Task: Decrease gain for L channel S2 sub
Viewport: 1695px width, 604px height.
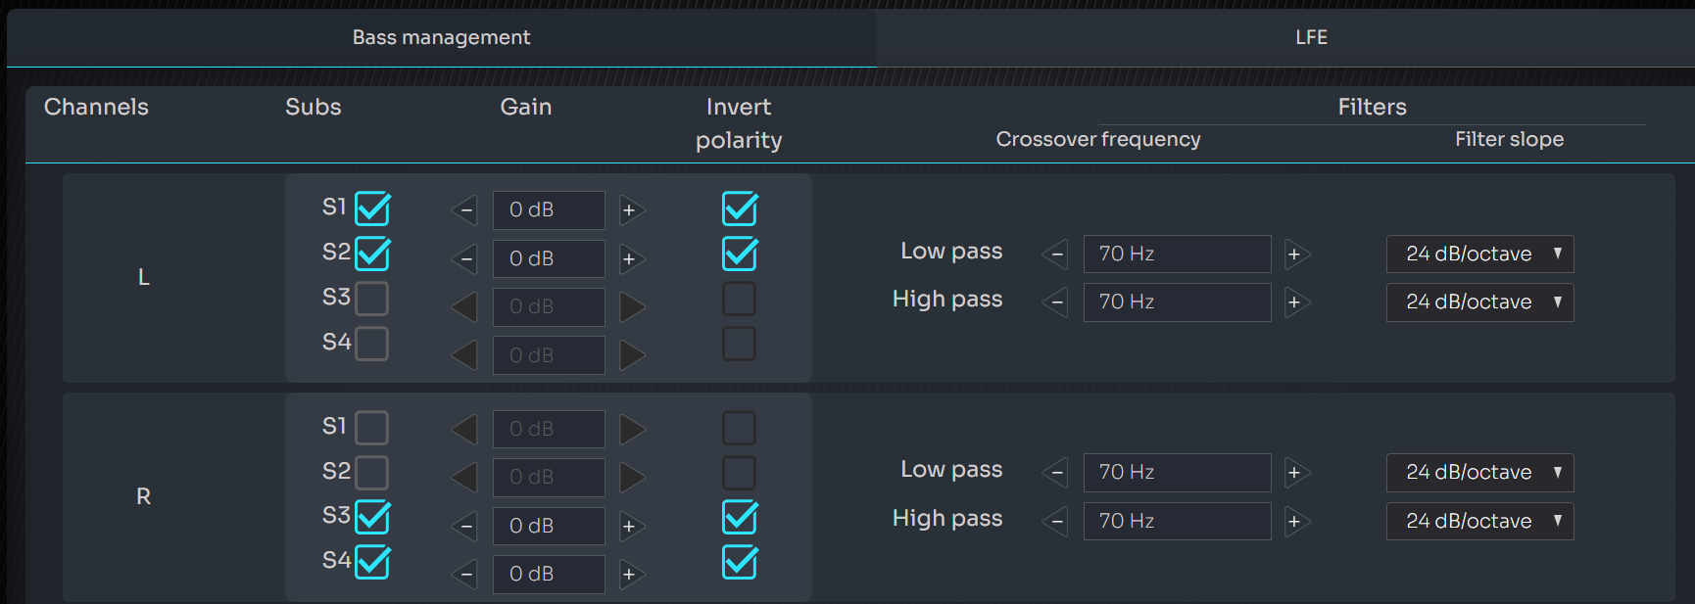Action: tap(465, 259)
